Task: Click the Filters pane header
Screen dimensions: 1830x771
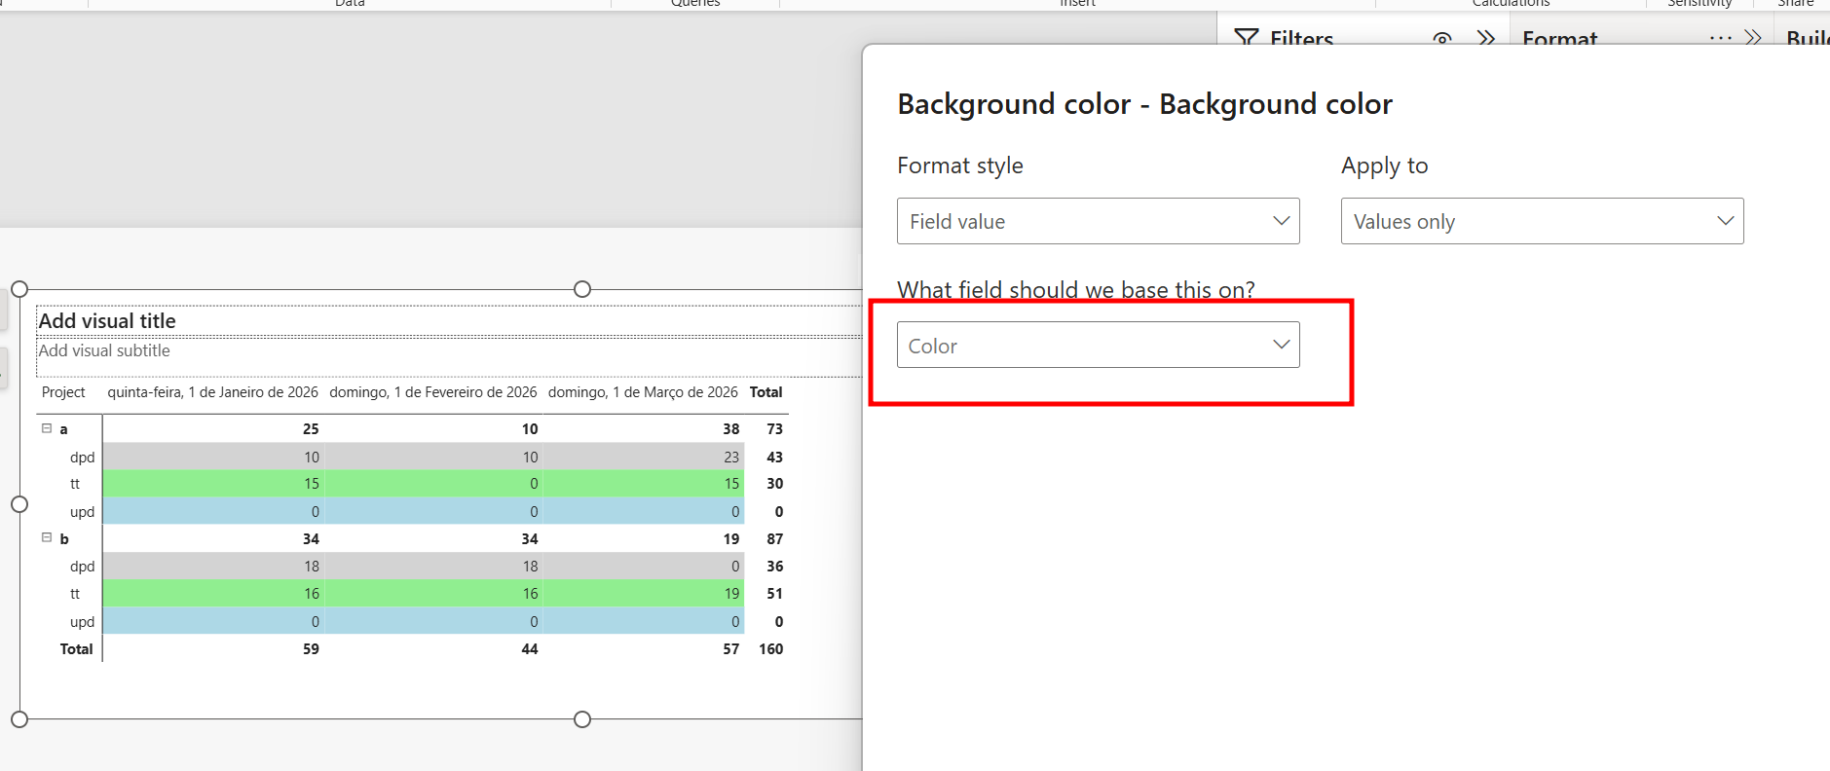Action: [x=1301, y=39]
